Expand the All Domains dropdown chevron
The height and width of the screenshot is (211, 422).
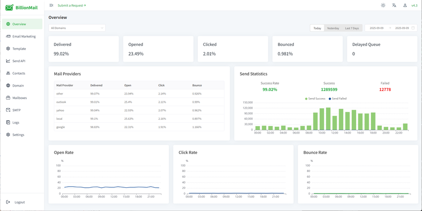coord(102,28)
